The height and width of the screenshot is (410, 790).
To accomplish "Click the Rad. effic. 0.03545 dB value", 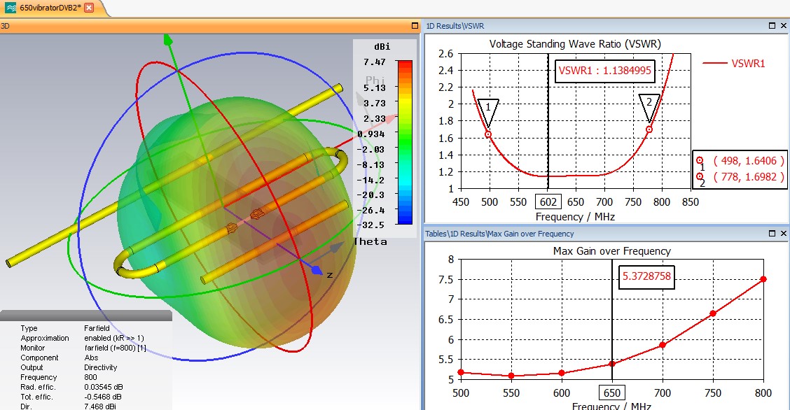I will point(103,387).
